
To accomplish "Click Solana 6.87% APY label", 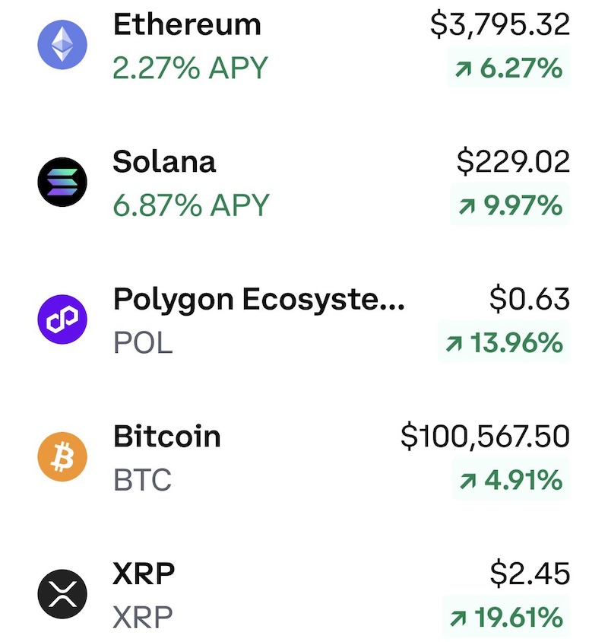I will (x=191, y=205).
